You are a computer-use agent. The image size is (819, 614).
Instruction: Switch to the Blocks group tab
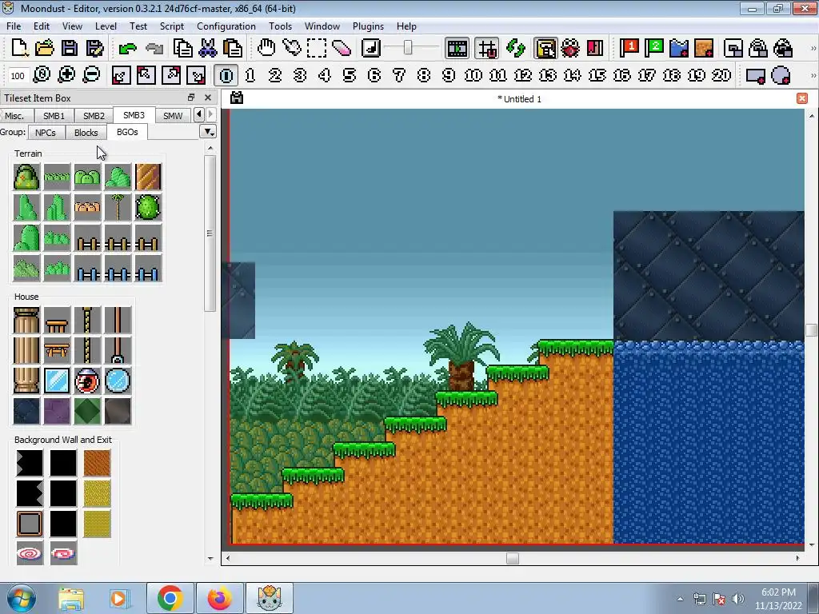click(86, 133)
